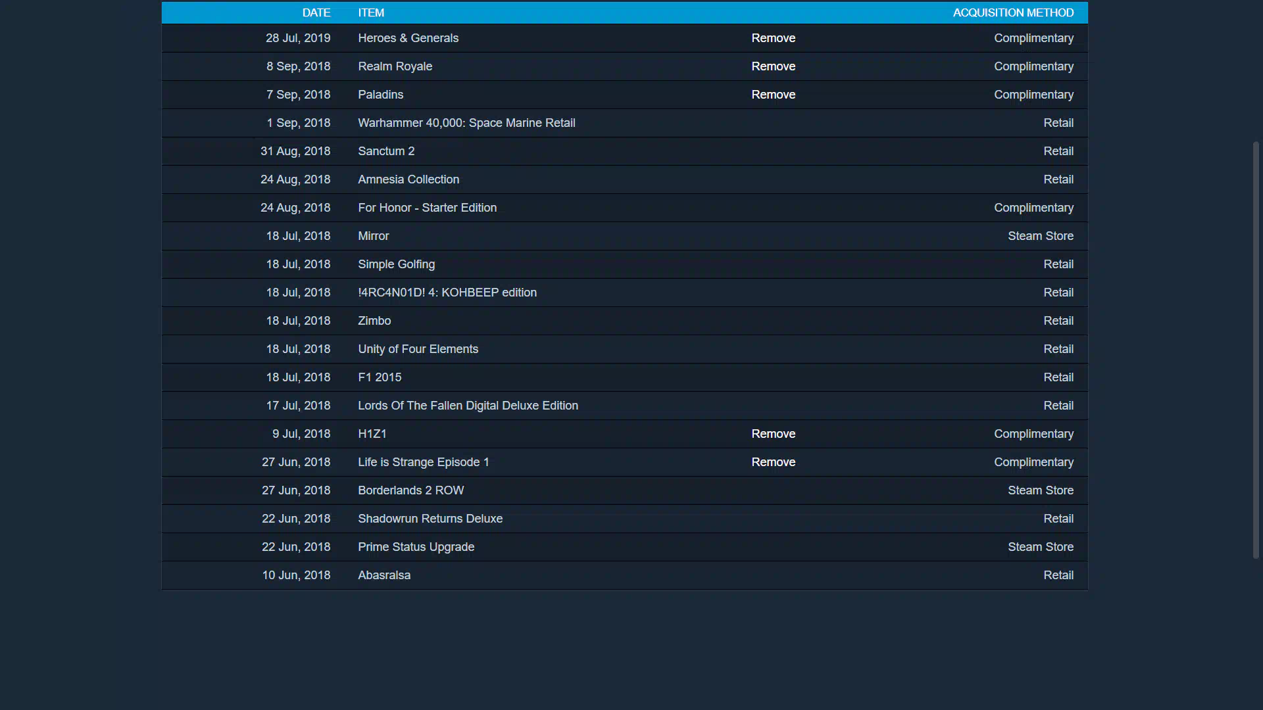Click the 10 Jun, 2018 date
The height and width of the screenshot is (710, 1263).
(296, 575)
